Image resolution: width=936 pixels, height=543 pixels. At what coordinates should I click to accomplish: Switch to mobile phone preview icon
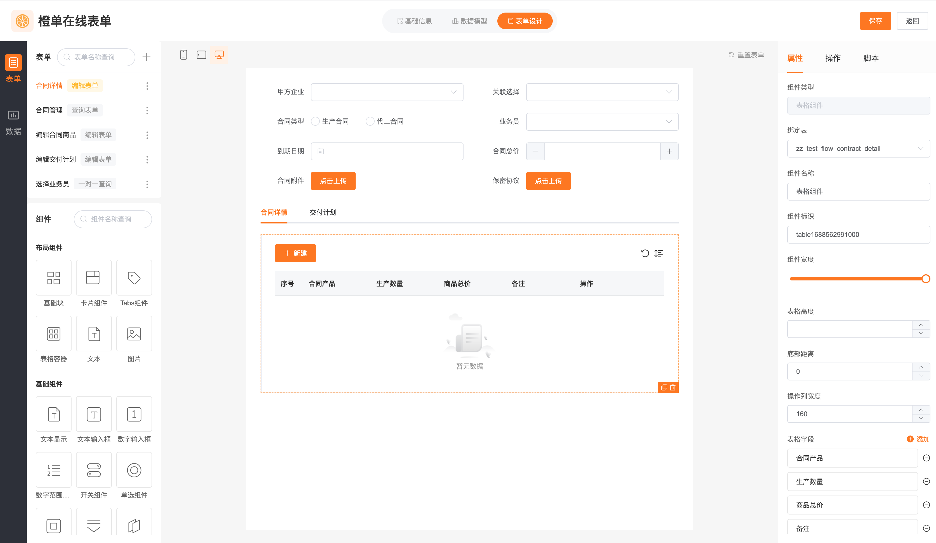pyautogui.click(x=183, y=55)
